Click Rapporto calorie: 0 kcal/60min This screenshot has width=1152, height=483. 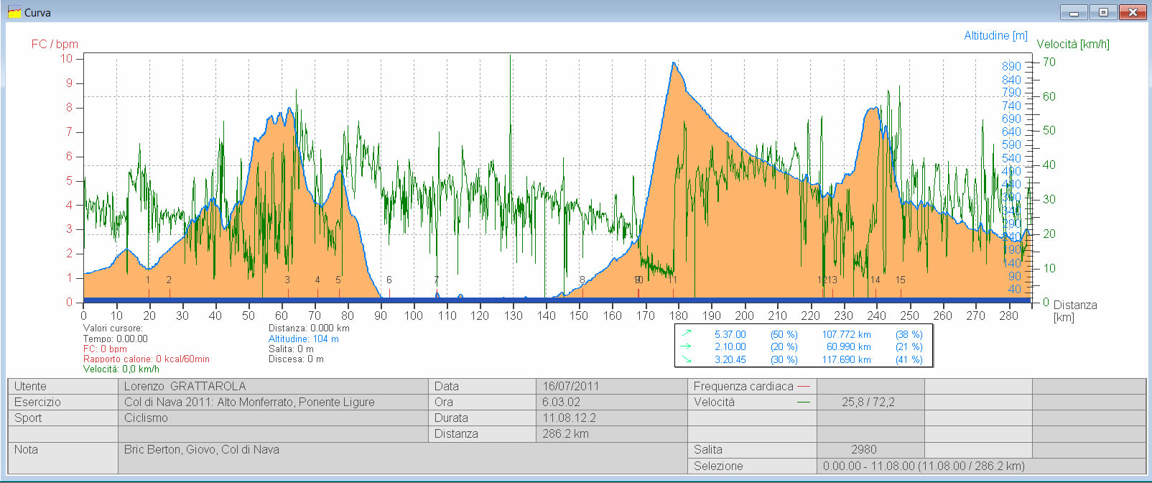tap(146, 359)
